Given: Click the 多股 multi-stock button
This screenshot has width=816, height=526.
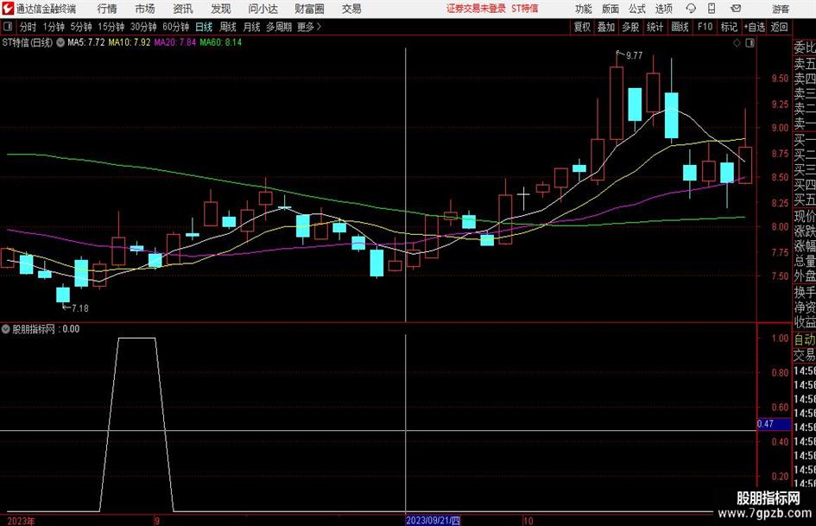Looking at the screenshot, I should pyautogui.click(x=630, y=27).
